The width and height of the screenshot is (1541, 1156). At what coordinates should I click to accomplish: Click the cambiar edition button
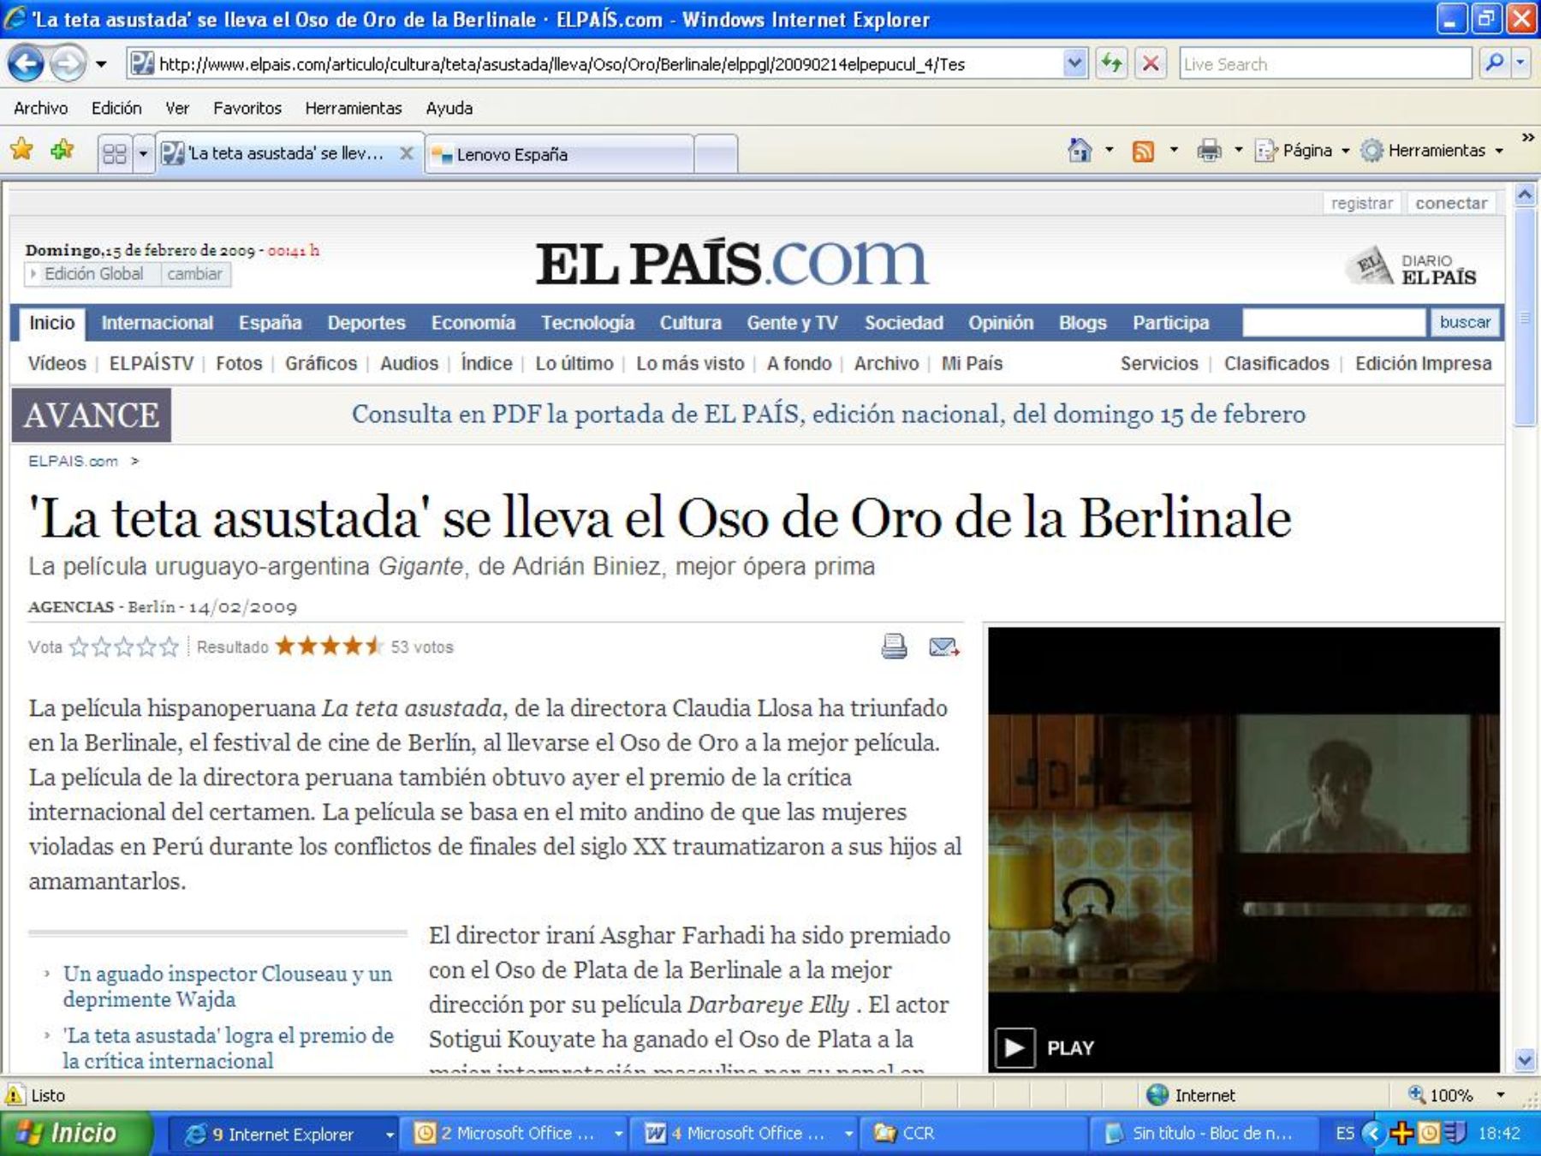pos(195,274)
